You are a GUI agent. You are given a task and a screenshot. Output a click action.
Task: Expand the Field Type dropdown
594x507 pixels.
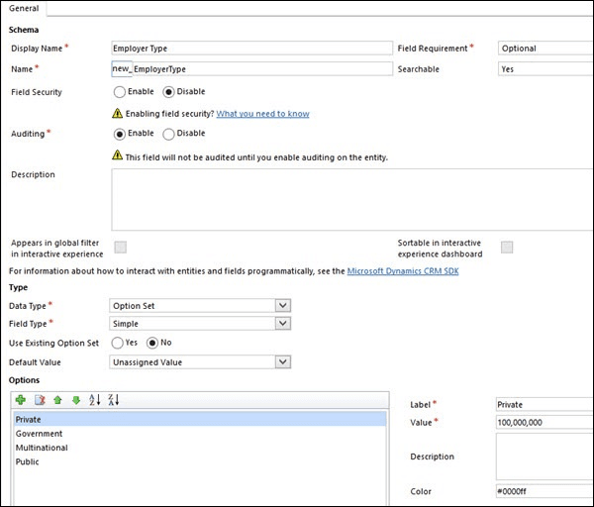click(283, 324)
